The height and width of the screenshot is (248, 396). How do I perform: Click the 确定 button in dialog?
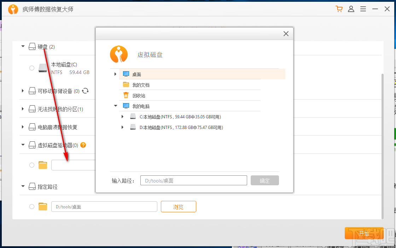[265, 180]
